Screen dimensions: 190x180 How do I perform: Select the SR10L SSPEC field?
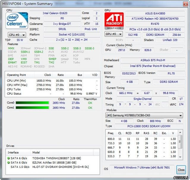(x=62, y=29)
